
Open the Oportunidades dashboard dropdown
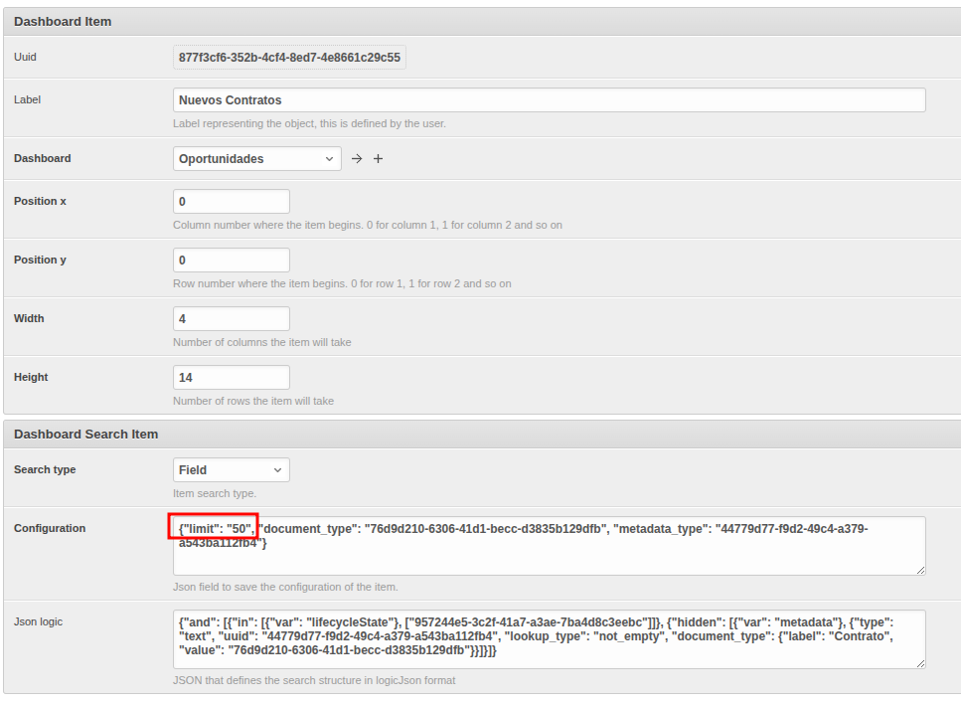point(256,159)
